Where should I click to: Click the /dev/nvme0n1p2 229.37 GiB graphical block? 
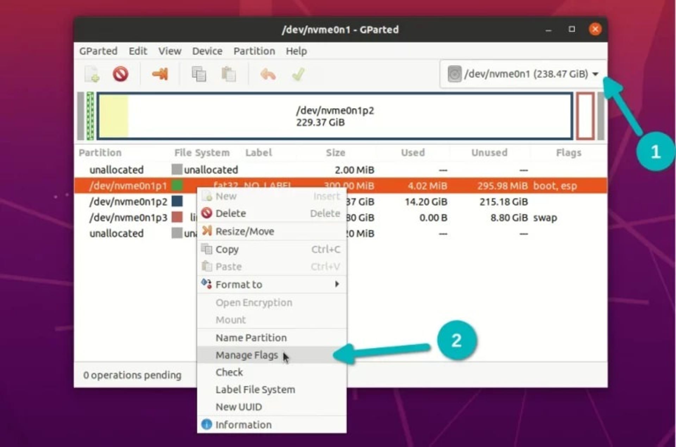[x=335, y=116]
